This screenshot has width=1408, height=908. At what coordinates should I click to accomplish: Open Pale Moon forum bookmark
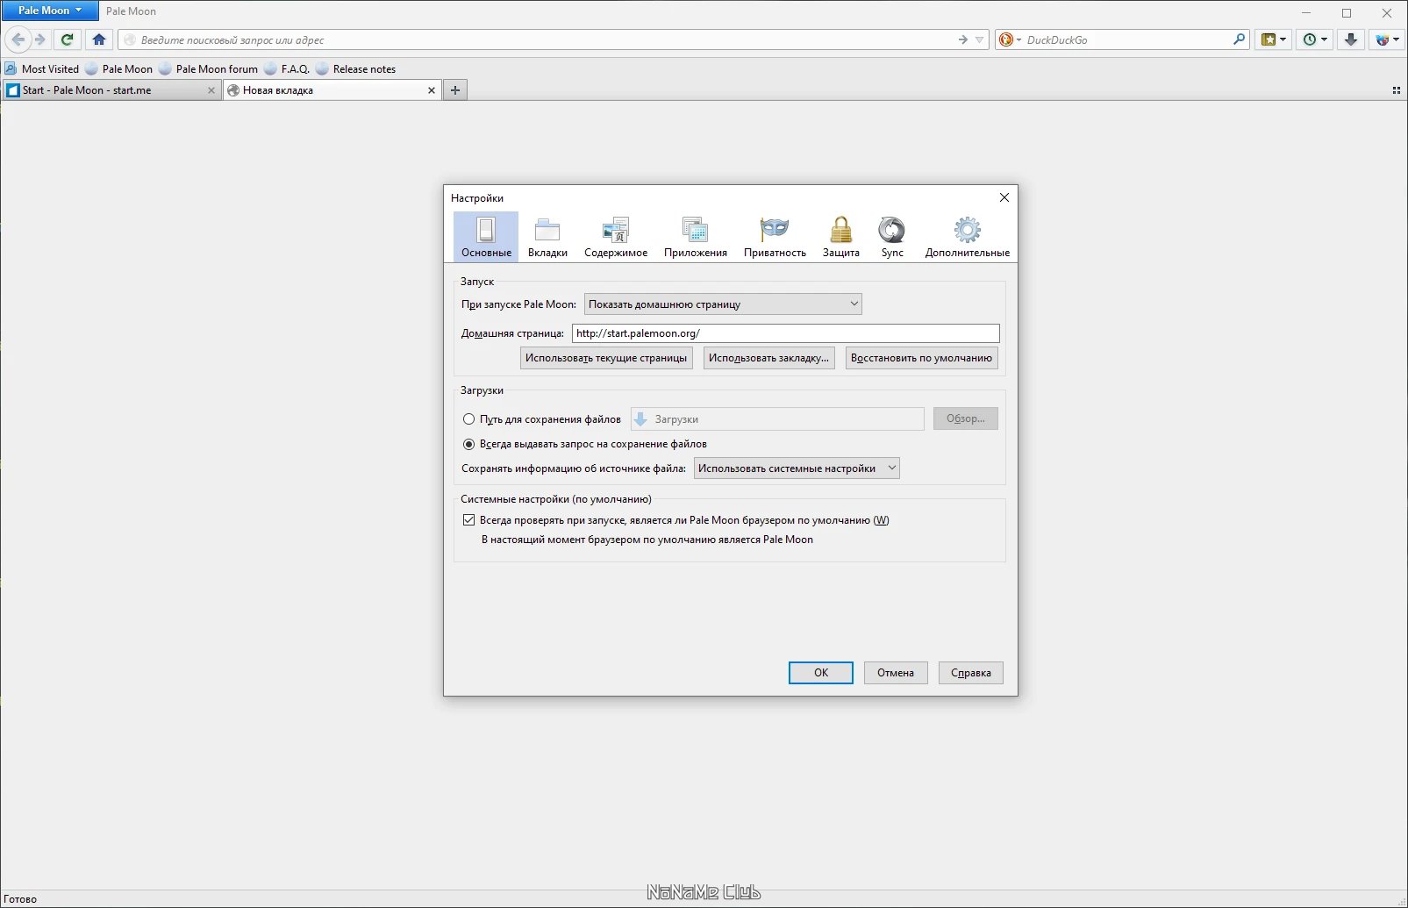209,68
